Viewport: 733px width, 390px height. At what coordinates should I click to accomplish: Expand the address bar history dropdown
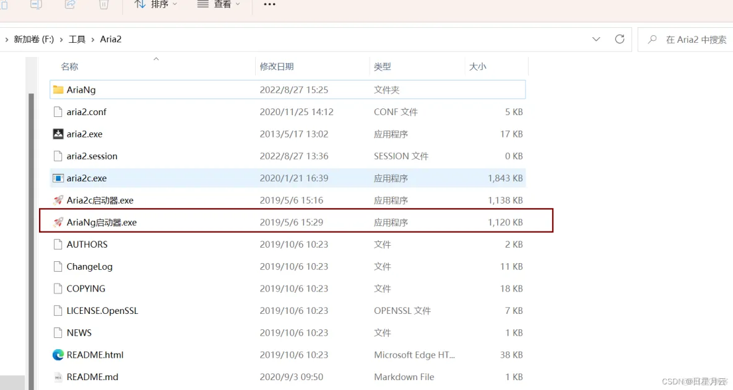point(596,39)
